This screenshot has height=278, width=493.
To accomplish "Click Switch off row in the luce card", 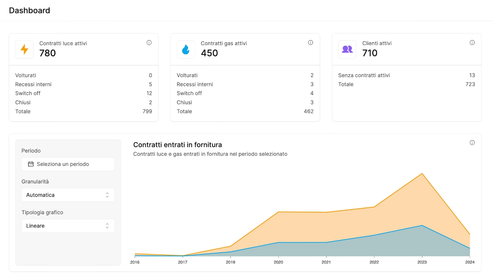I will 83,93.
